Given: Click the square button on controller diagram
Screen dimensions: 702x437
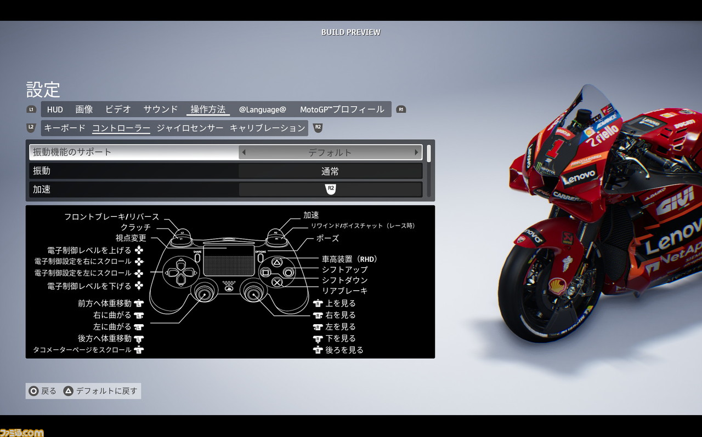Looking at the screenshot, I should tap(267, 273).
